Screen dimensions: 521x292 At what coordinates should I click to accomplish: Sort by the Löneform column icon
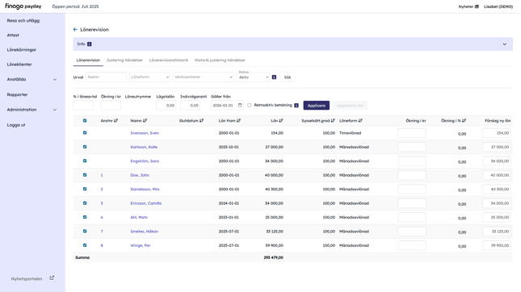coord(360,121)
